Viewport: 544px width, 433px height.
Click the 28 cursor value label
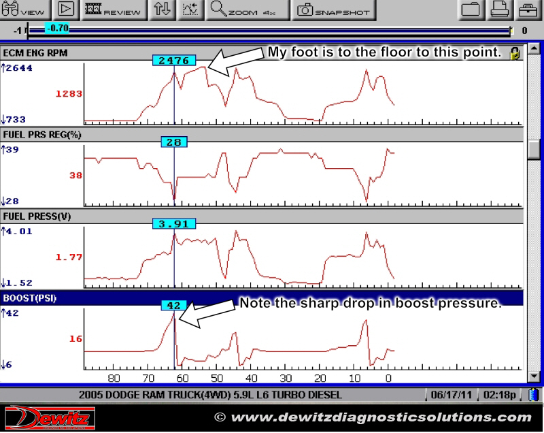pyautogui.click(x=174, y=142)
